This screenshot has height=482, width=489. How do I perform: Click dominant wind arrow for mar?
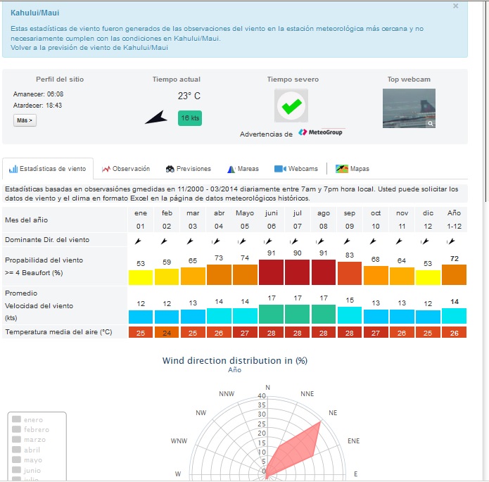click(189, 241)
